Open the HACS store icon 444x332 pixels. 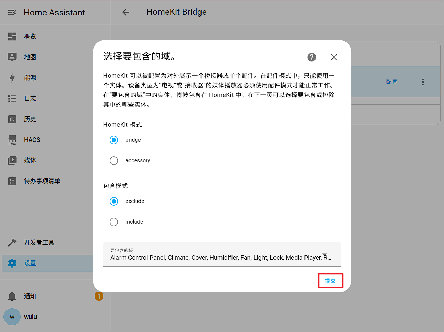pos(12,139)
